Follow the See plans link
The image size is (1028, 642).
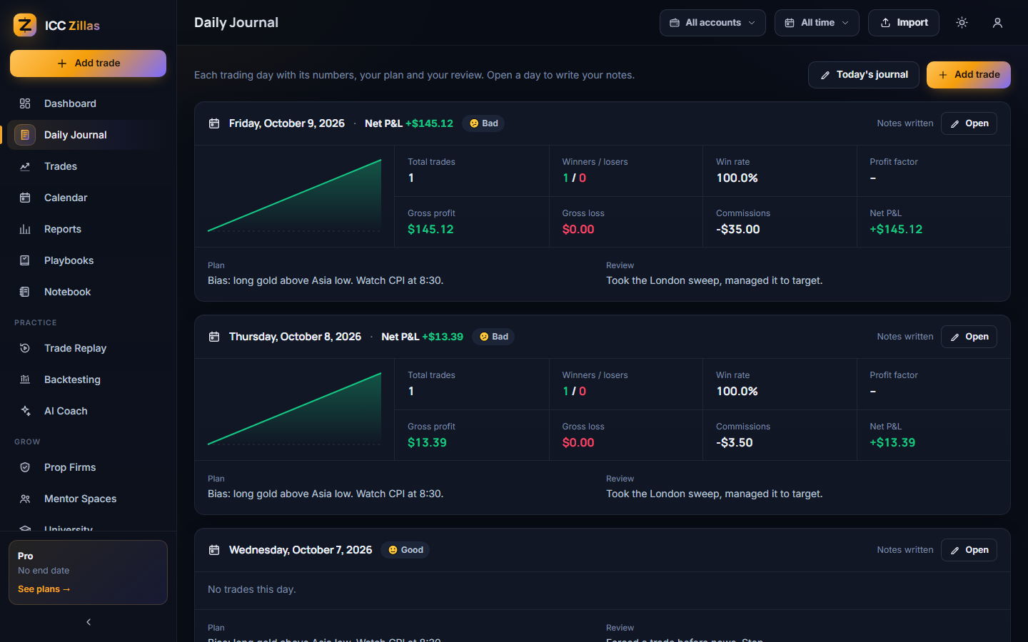[x=44, y=589]
